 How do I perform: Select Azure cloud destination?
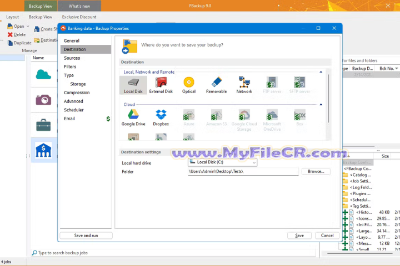189,117
